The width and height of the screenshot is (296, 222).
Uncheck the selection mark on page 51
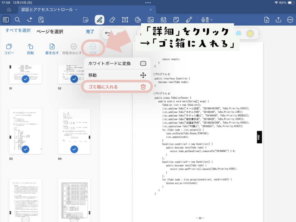(25, 79)
